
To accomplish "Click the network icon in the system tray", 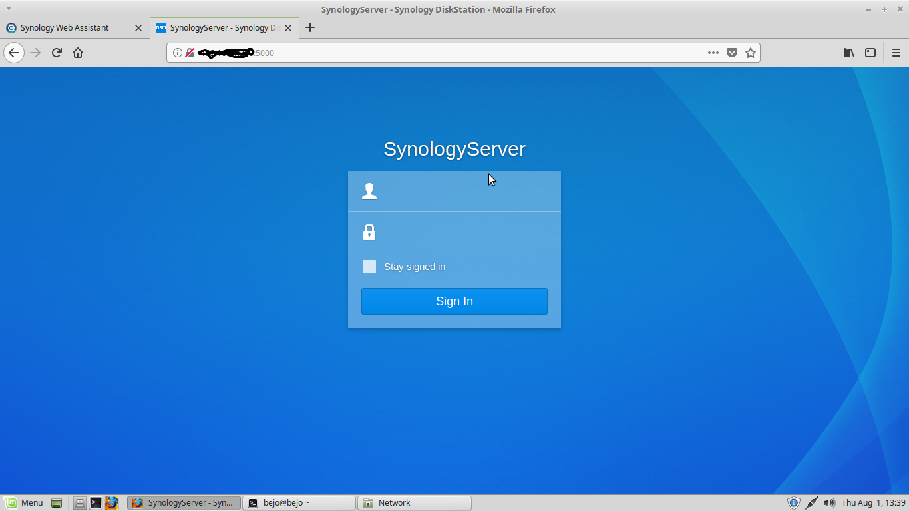I will click(x=813, y=502).
